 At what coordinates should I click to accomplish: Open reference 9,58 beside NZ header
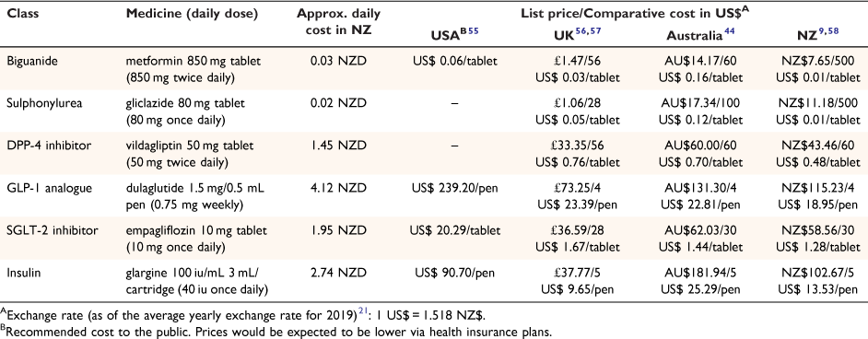click(x=828, y=31)
